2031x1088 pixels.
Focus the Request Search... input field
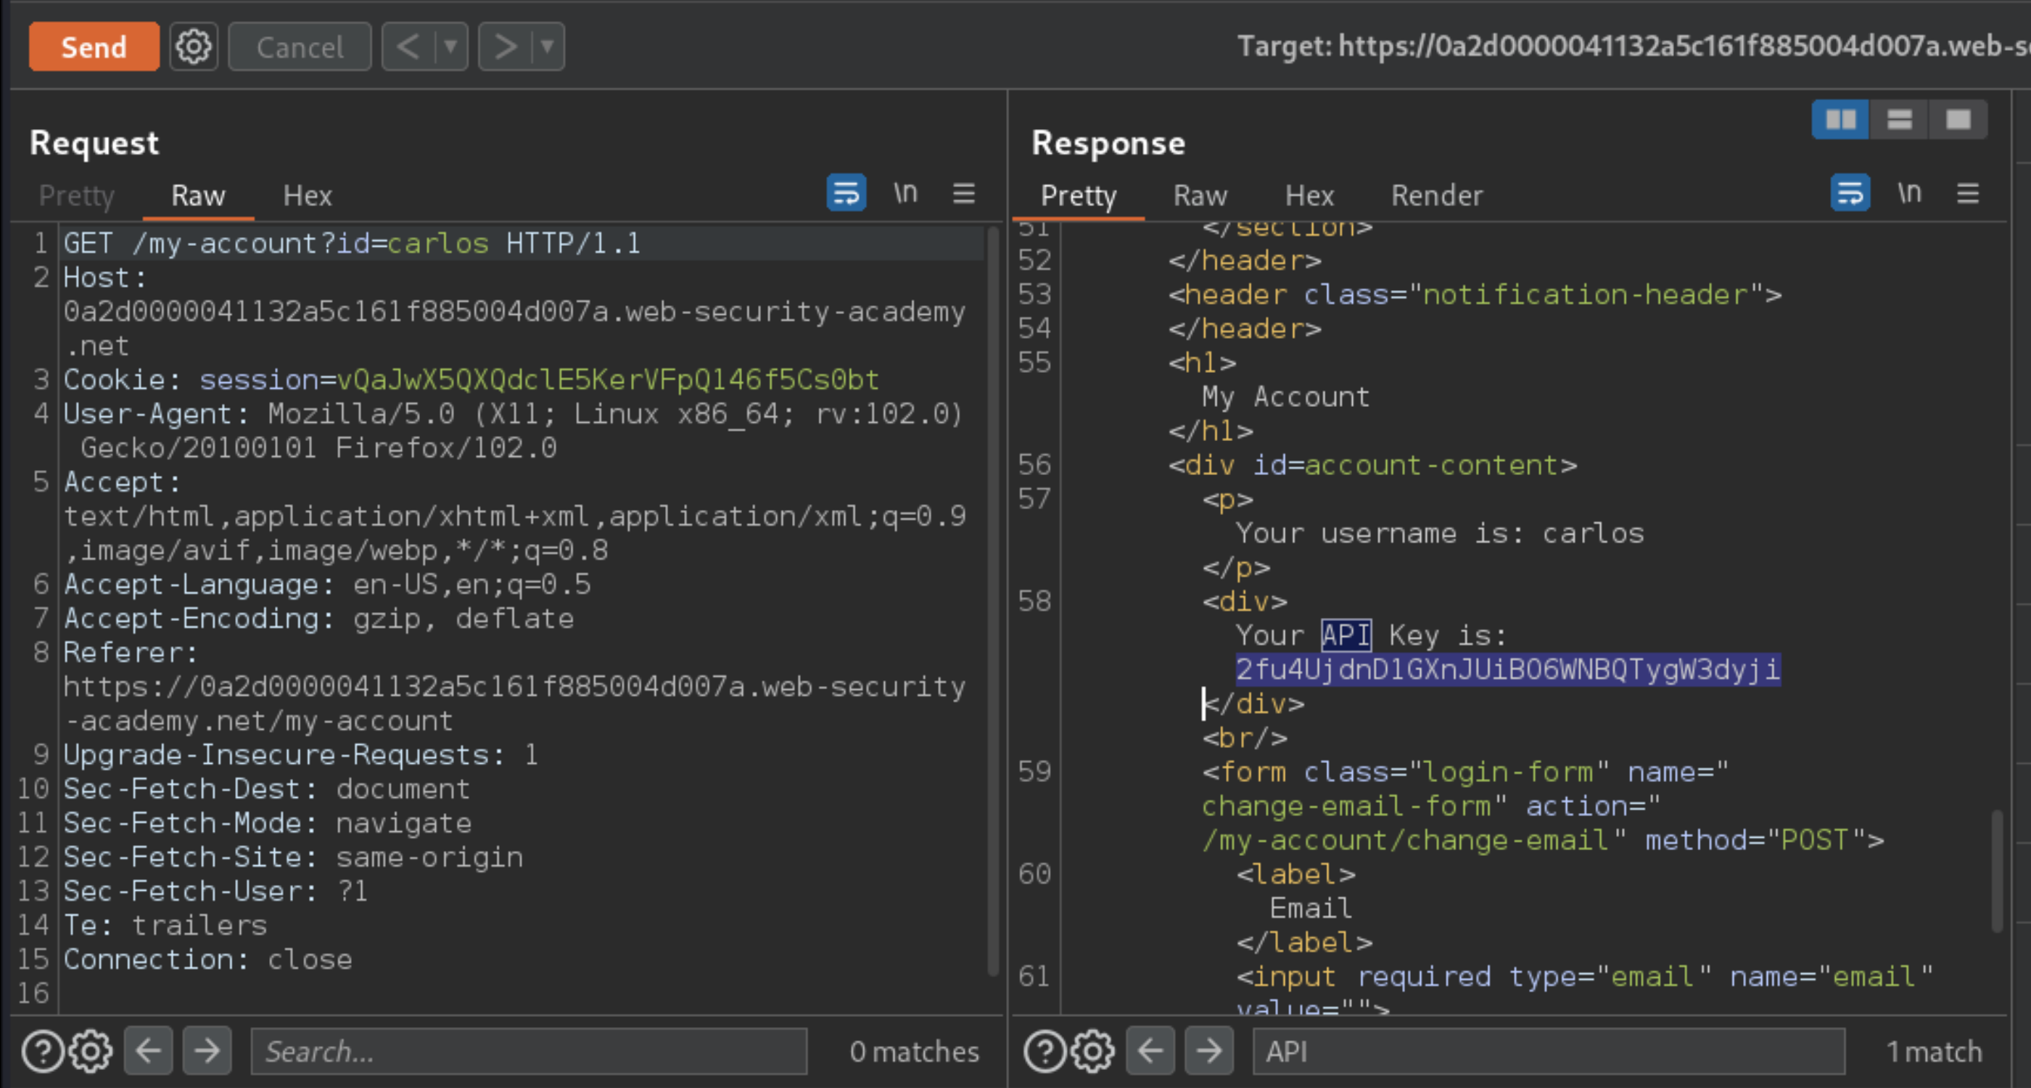529,1051
